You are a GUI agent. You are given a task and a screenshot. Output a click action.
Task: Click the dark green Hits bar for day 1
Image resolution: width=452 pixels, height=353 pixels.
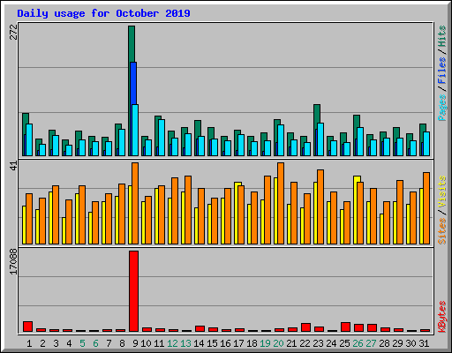click(x=26, y=118)
